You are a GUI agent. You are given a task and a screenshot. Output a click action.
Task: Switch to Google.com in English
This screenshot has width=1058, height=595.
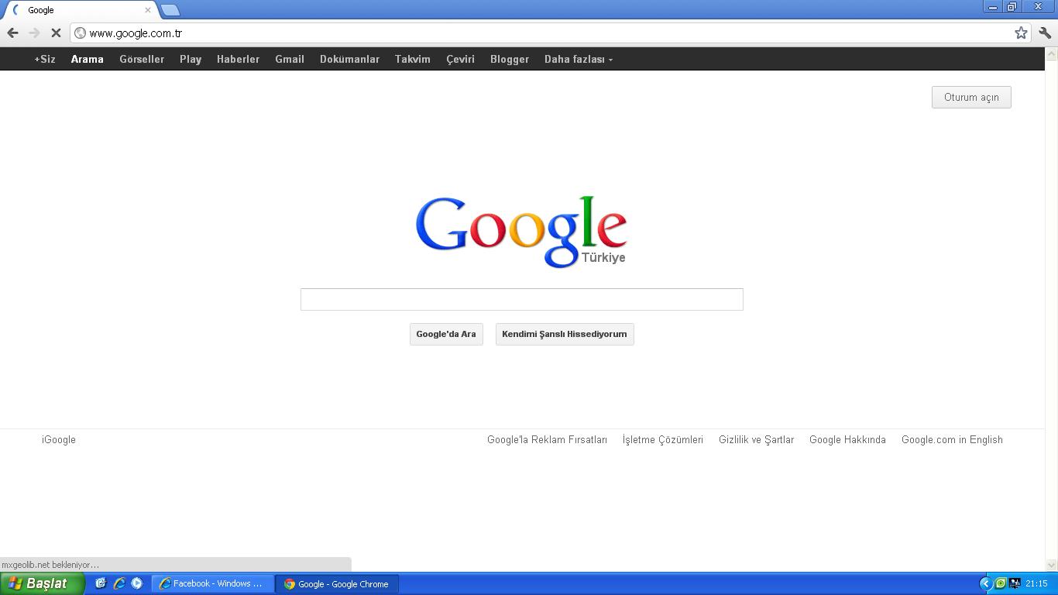952,439
